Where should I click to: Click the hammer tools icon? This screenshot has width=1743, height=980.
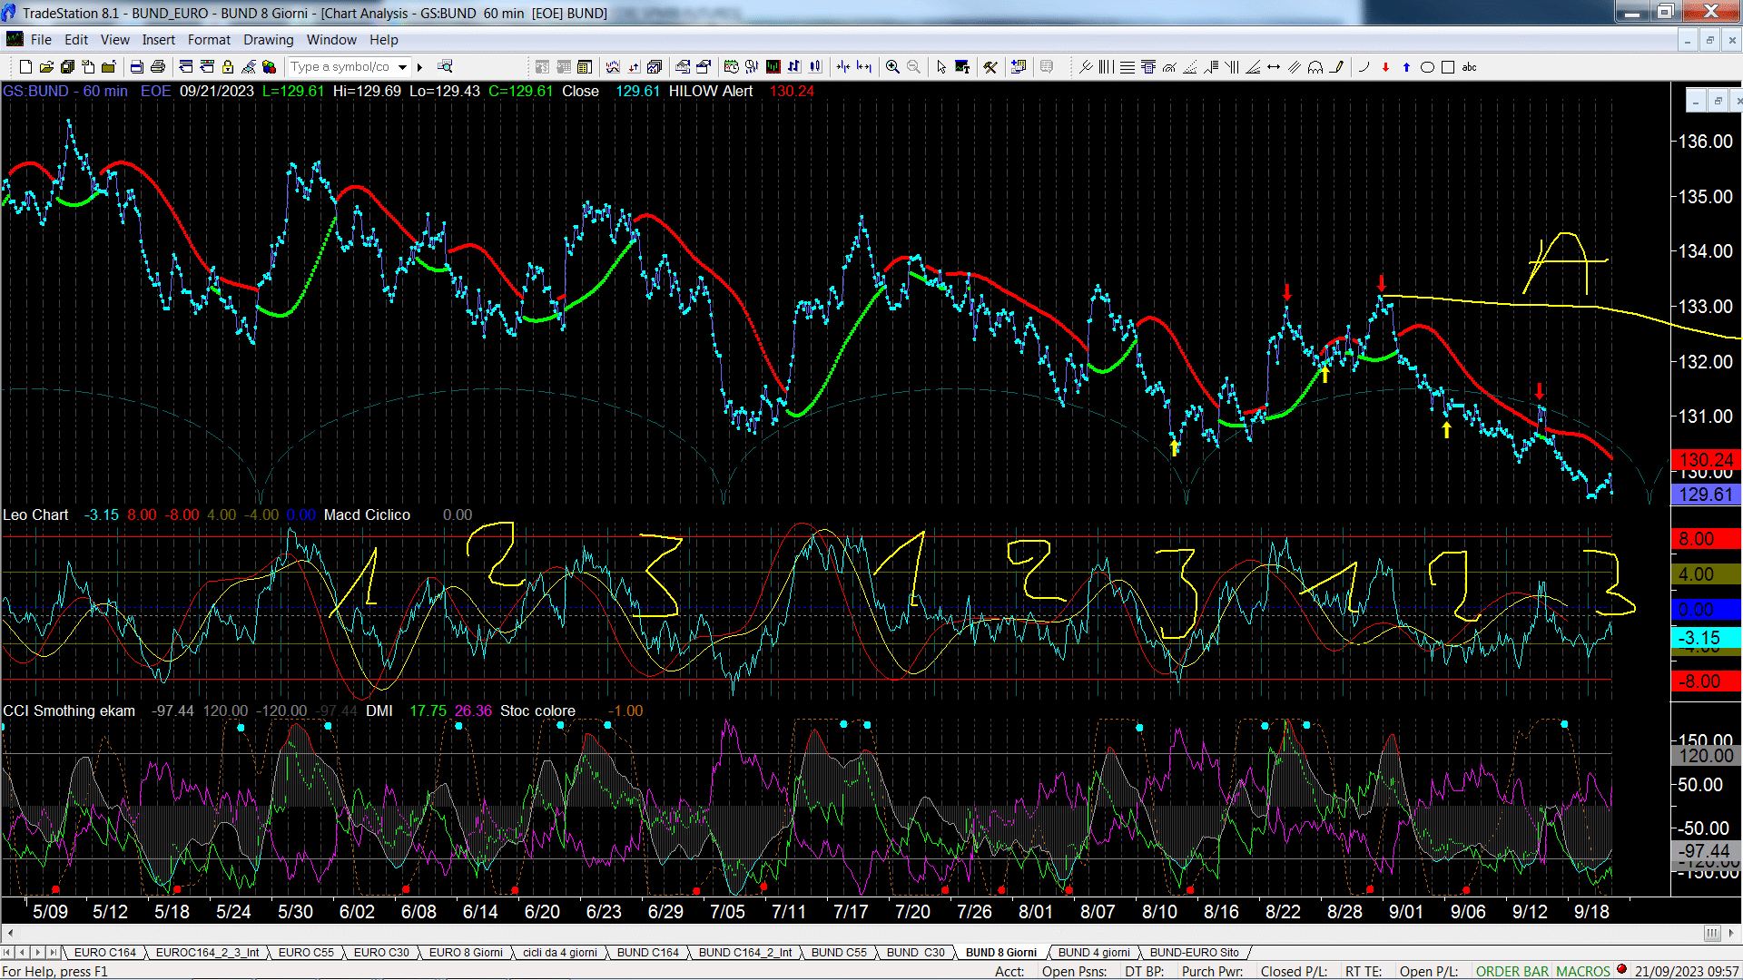pos(990,67)
